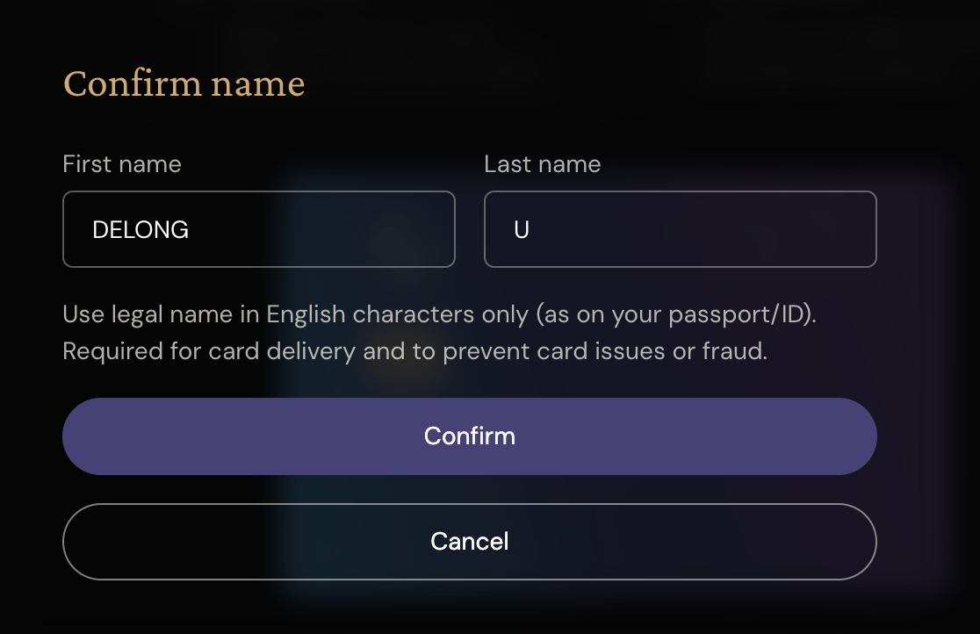Click the Last name input field

tap(680, 229)
